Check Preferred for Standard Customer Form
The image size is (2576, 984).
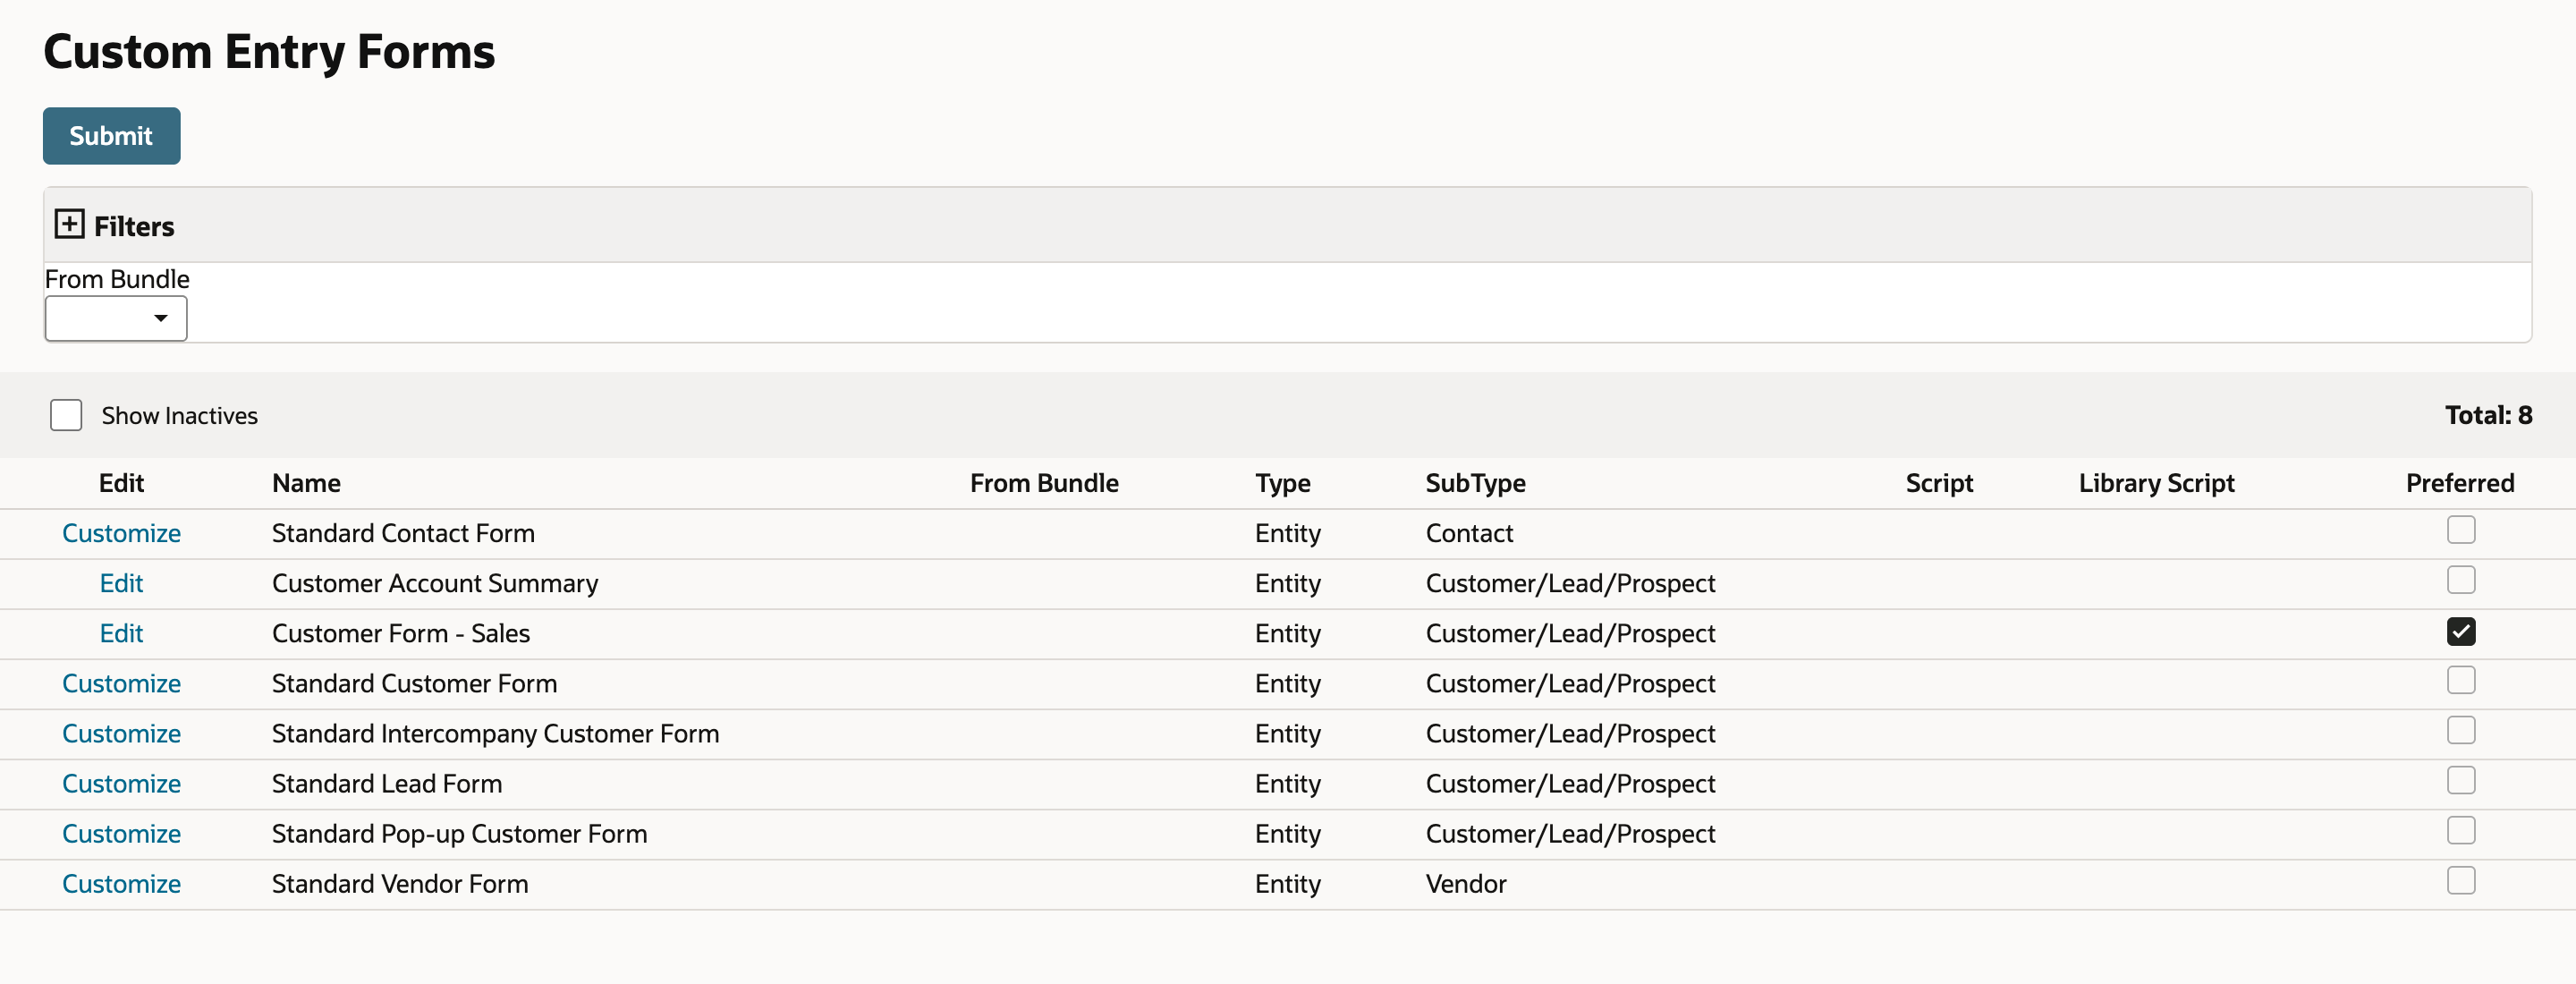[x=2460, y=680]
